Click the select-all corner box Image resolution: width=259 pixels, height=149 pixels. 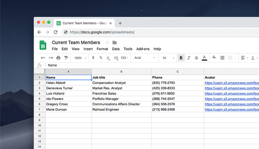39,72
